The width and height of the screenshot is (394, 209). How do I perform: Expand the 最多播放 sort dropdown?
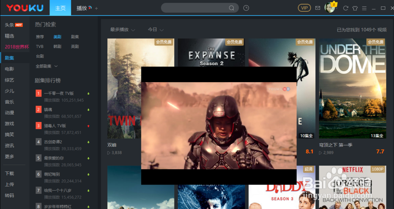click(x=123, y=29)
